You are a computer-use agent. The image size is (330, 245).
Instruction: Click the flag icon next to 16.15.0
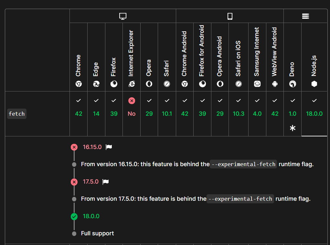pos(109,147)
